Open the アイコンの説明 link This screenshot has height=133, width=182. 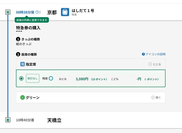click(155, 54)
